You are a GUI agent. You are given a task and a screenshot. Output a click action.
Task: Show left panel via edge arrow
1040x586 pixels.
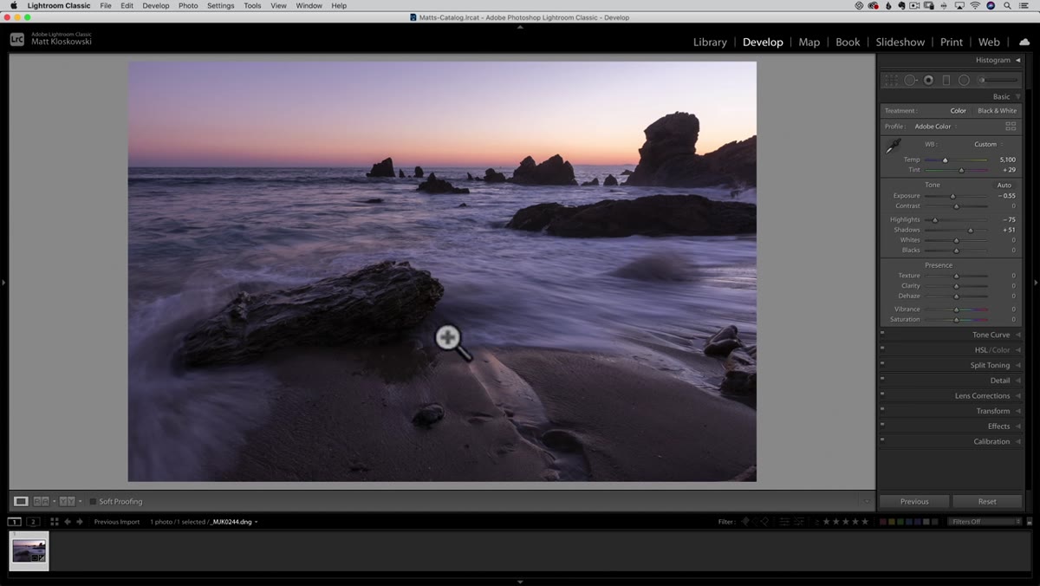pos(4,282)
